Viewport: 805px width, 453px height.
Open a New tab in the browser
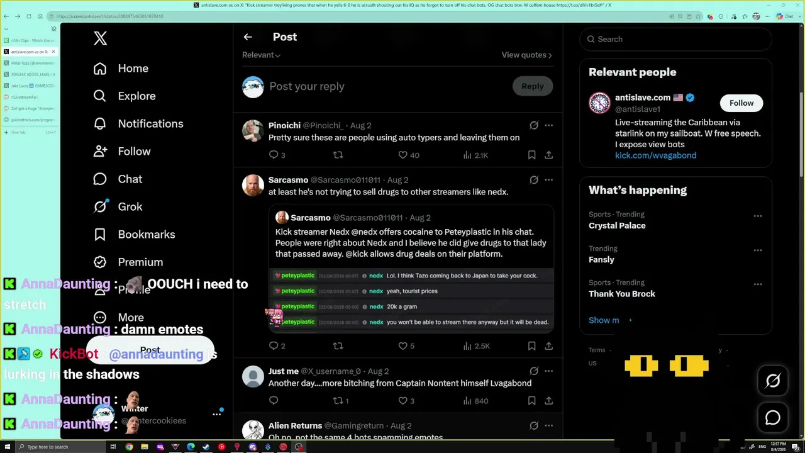[x=30, y=132]
